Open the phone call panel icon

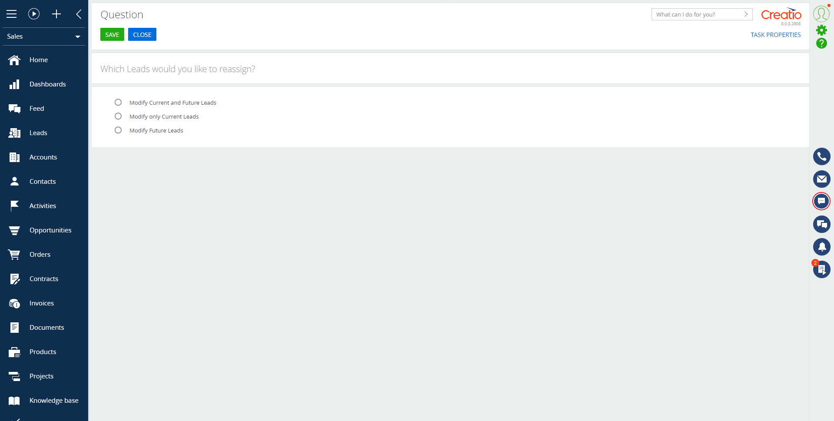coord(821,156)
